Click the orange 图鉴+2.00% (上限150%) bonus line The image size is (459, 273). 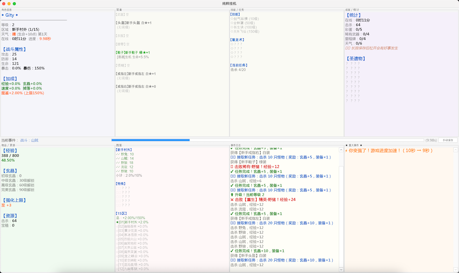(22, 93)
